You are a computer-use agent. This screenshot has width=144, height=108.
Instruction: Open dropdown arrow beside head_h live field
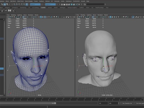tap(29, 4)
